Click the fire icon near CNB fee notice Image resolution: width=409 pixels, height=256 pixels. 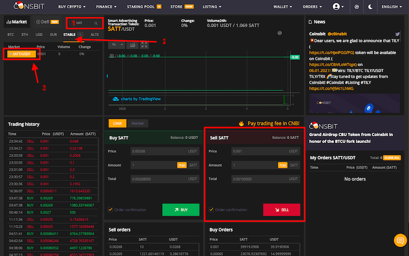(241, 123)
